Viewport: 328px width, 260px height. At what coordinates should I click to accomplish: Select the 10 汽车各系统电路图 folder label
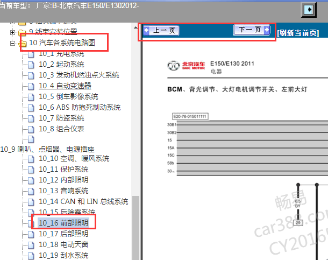coord(62,43)
